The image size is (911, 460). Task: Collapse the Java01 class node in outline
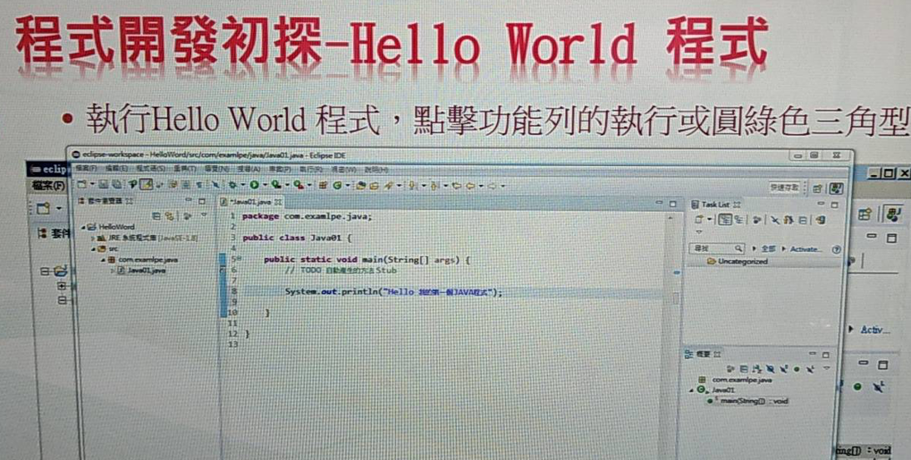[691, 390]
